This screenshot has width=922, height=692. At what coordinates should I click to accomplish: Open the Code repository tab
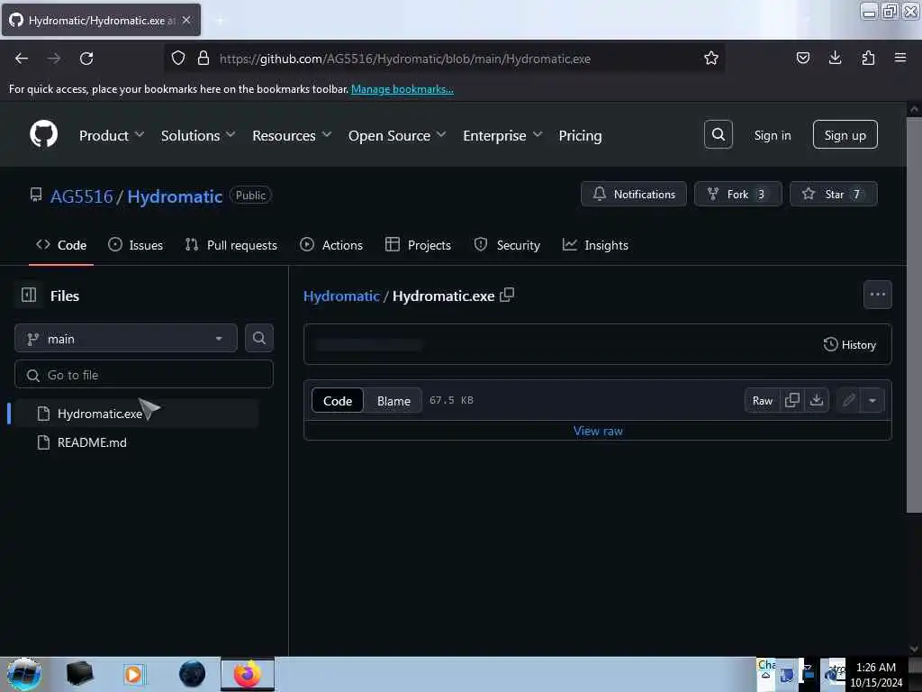(x=61, y=245)
